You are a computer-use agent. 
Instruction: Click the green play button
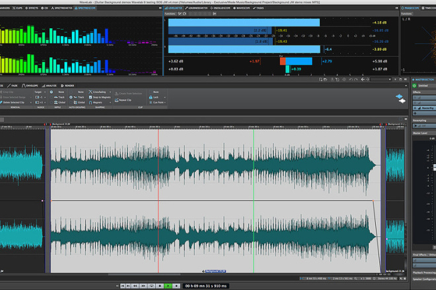[168, 285]
